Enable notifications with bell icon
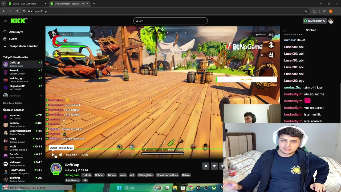This screenshot has height=192, width=341. (x=206, y=166)
